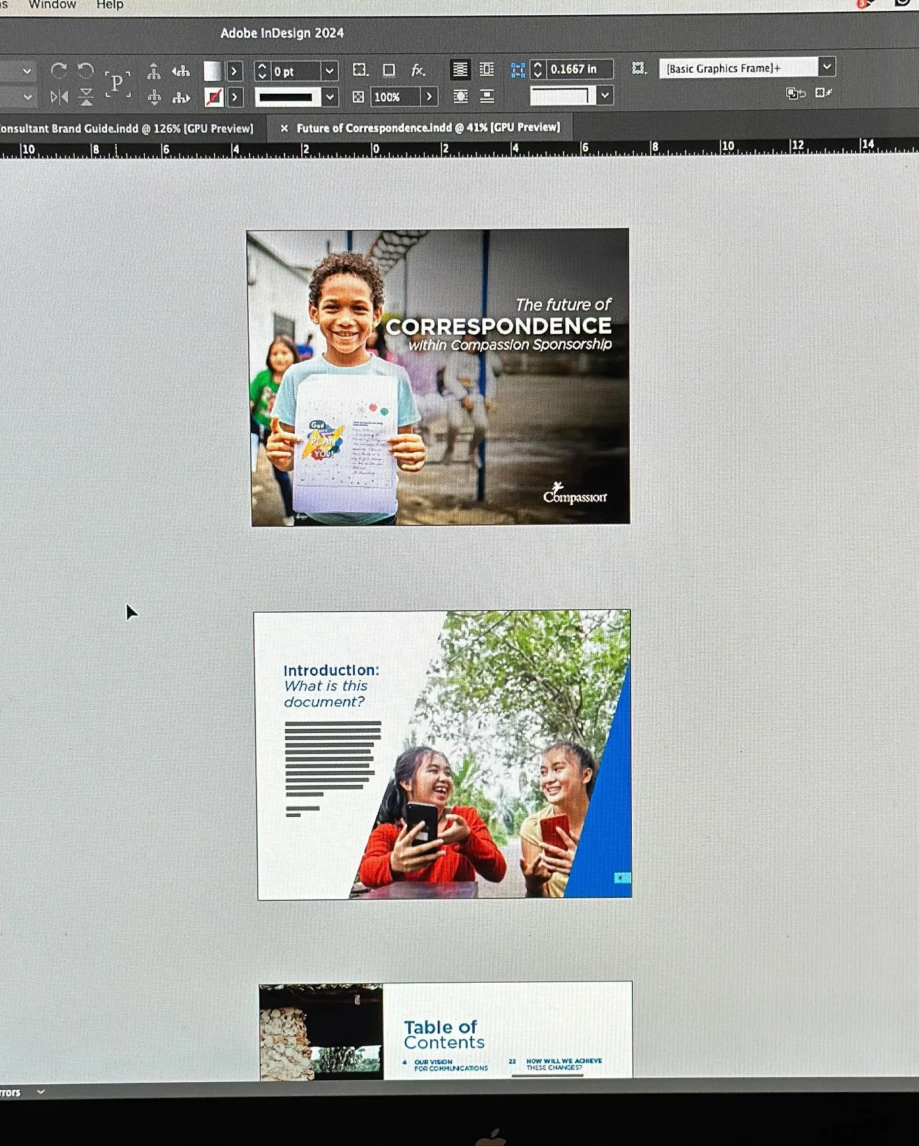Viewport: 919px width, 1146px height.
Task: Open stroke weight dropdown
Action: [329, 71]
